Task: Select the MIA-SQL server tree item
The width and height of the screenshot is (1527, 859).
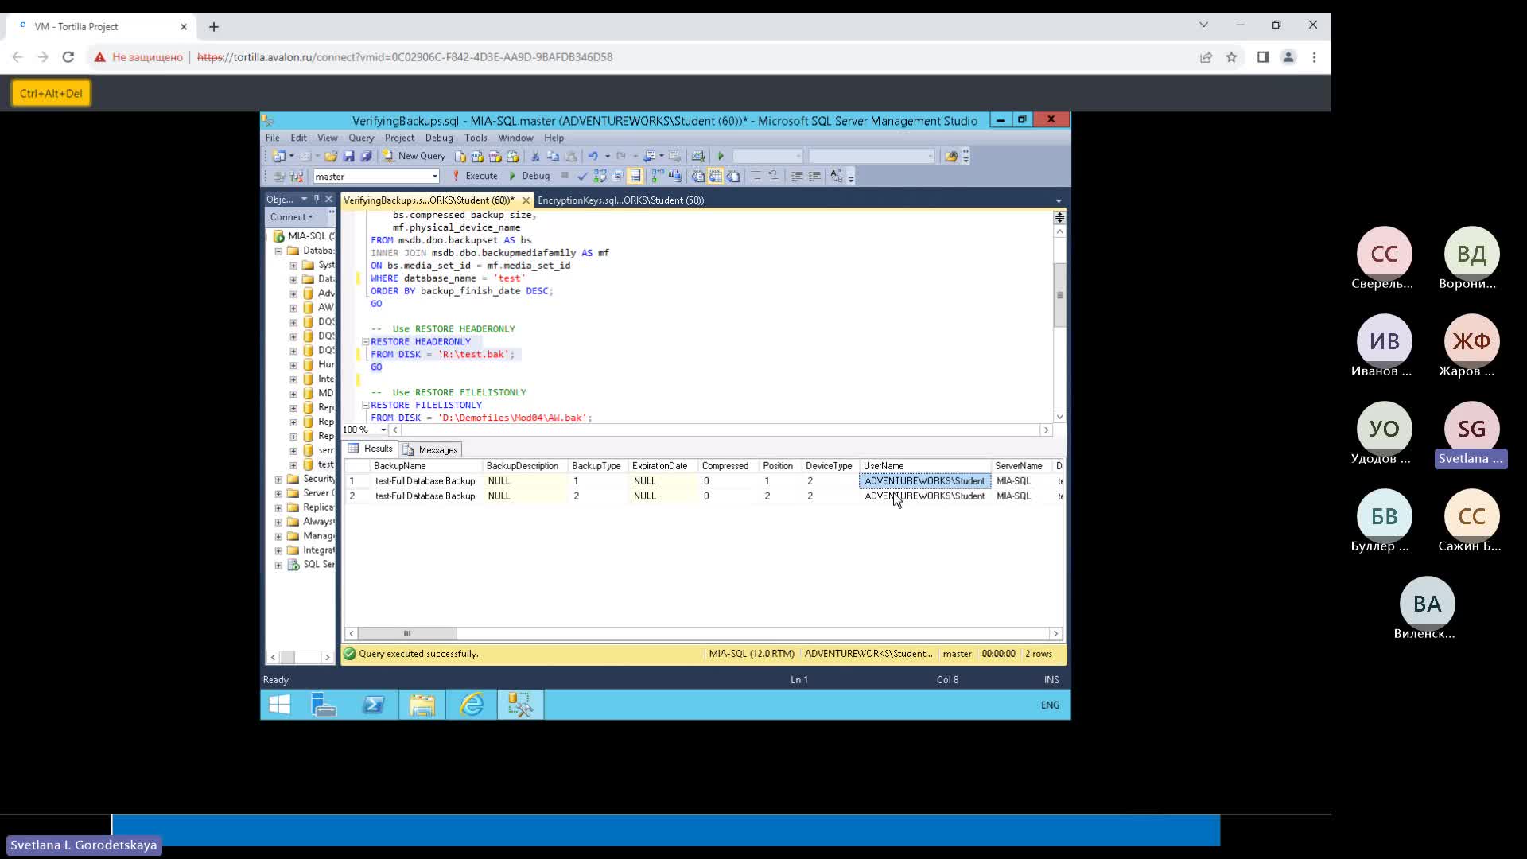Action: pyautogui.click(x=304, y=236)
